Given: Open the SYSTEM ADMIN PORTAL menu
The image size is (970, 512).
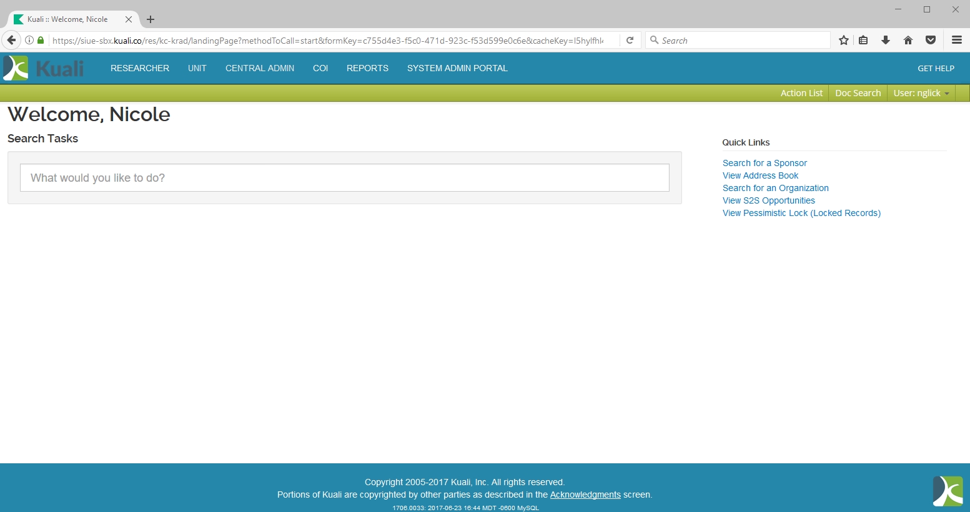Looking at the screenshot, I should click(x=457, y=68).
